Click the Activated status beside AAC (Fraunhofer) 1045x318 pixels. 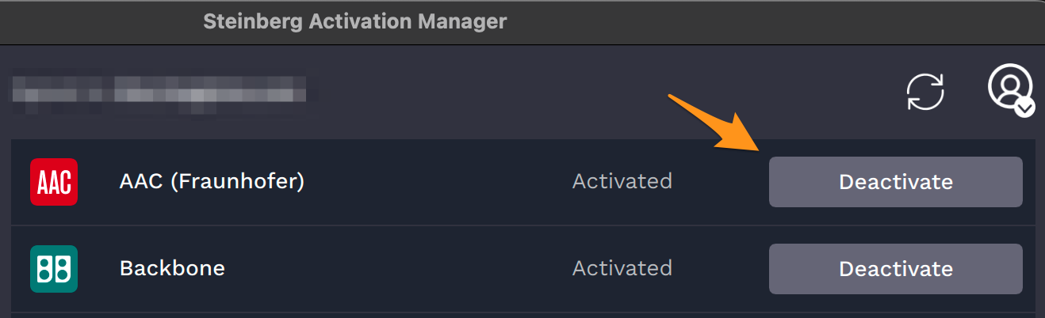click(x=622, y=181)
